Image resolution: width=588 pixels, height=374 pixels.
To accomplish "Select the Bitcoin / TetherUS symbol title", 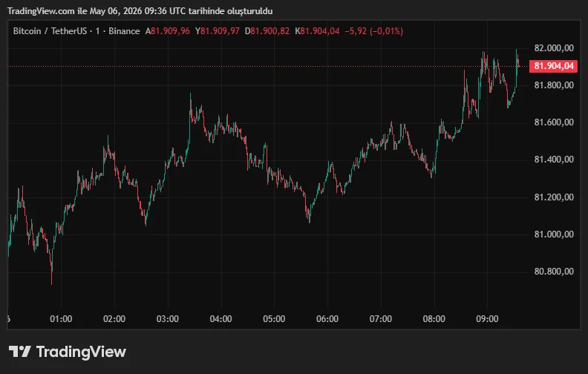I will click(x=50, y=31).
